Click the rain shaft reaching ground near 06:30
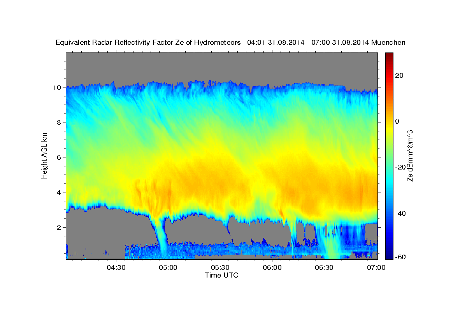This screenshot has height=311, width=467. tap(331, 243)
